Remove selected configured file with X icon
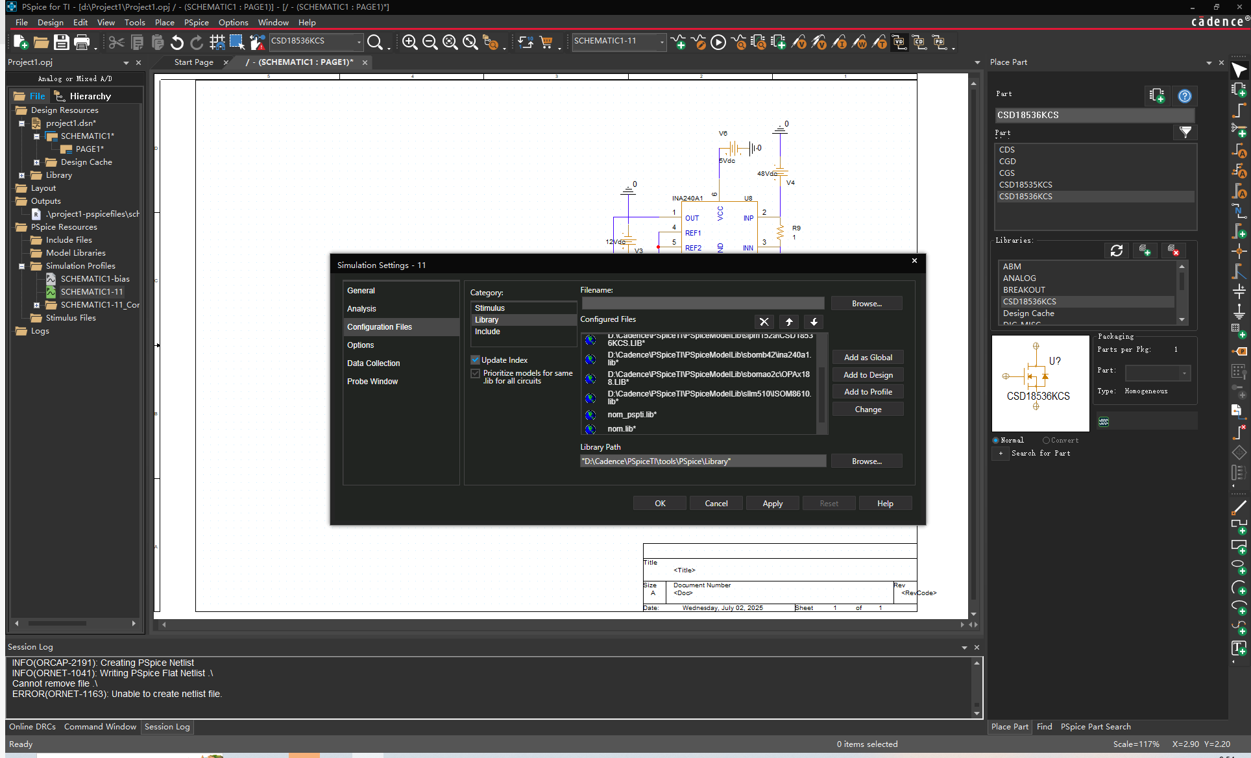The height and width of the screenshot is (758, 1251). tap(764, 322)
